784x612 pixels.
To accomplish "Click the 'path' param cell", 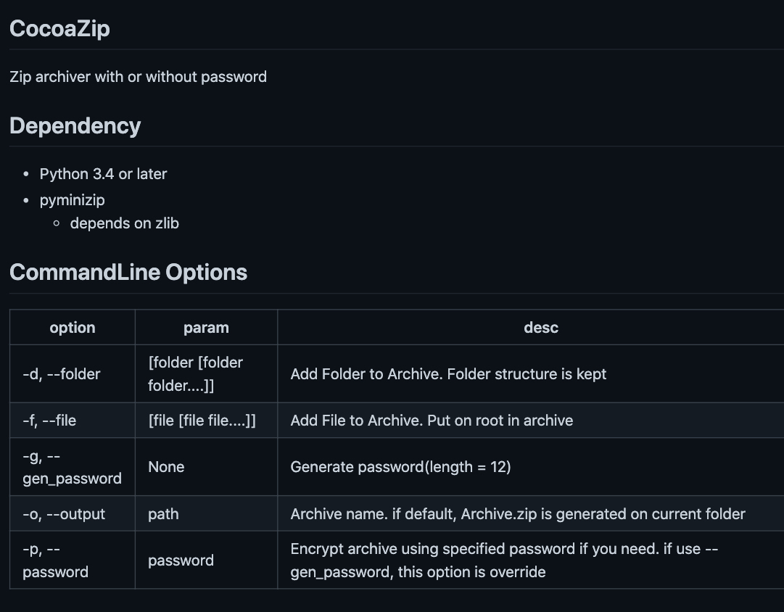I will 206,513.
